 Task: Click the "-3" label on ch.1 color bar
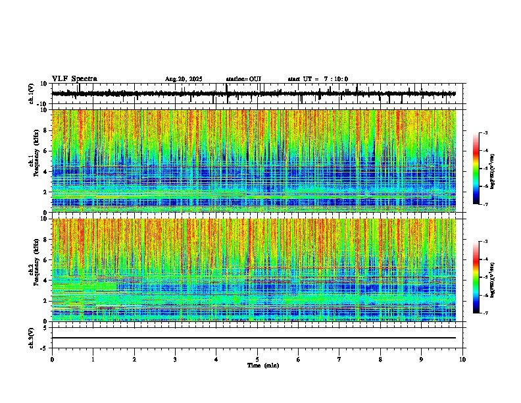pos(485,132)
